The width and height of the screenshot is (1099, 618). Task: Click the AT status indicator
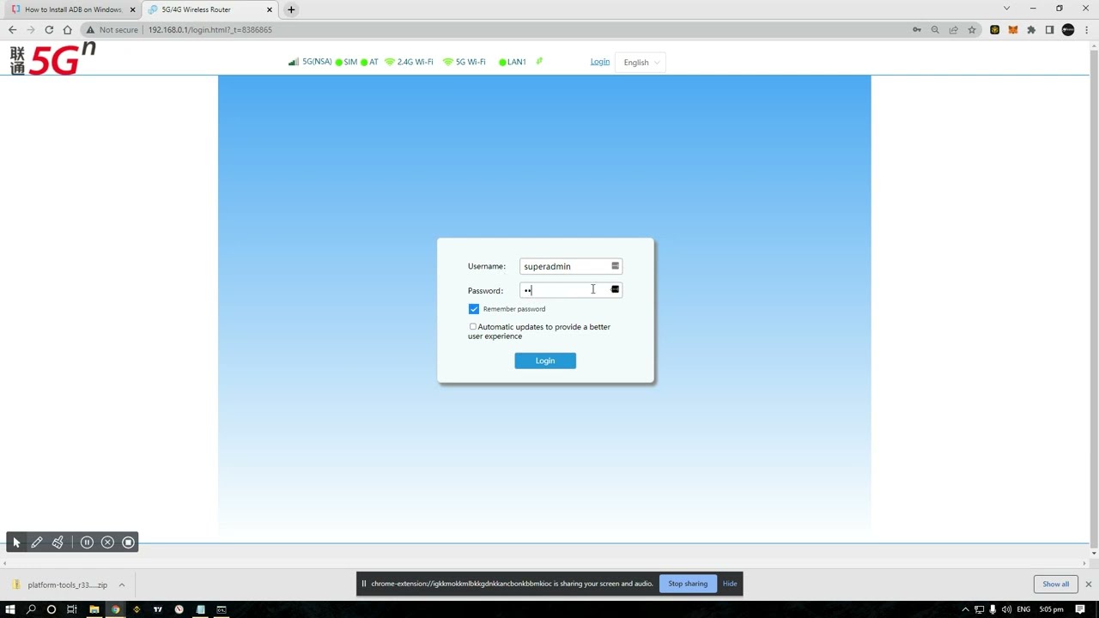369,62
